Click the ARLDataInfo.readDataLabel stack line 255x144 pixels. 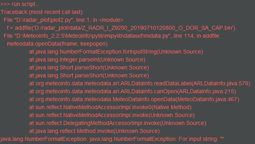pyautogui.click(x=140, y=84)
